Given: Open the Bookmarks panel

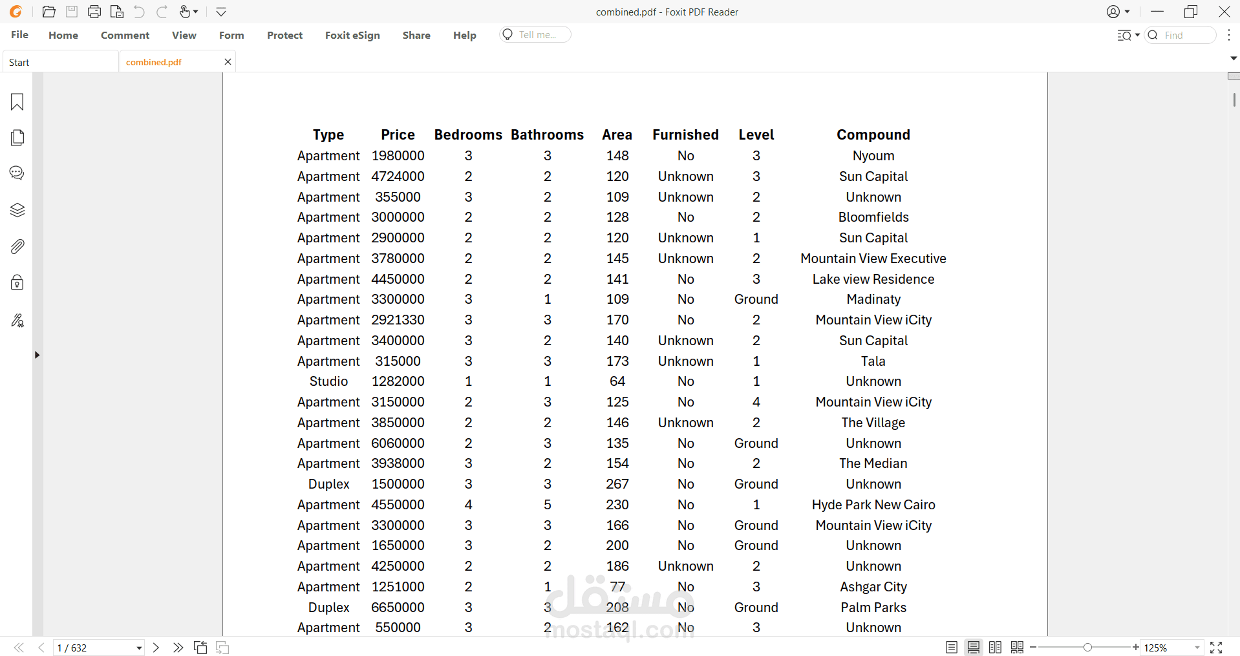Looking at the screenshot, I should [x=17, y=101].
